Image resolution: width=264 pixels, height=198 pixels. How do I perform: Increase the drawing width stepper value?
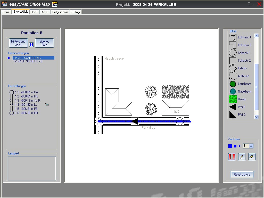[251, 145]
